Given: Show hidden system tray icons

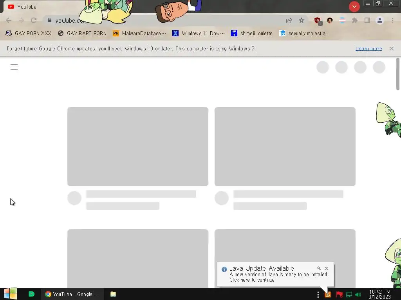Looking at the screenshot, I should (318, 295).
